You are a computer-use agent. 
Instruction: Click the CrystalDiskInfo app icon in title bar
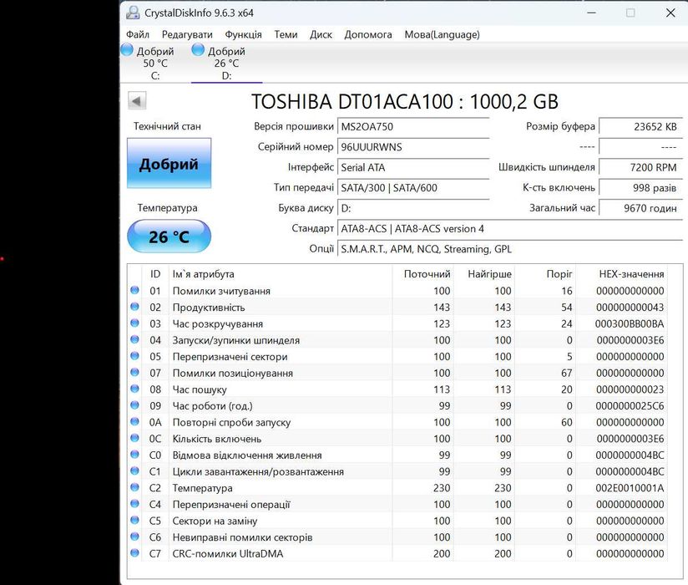(x=132, y=13)
